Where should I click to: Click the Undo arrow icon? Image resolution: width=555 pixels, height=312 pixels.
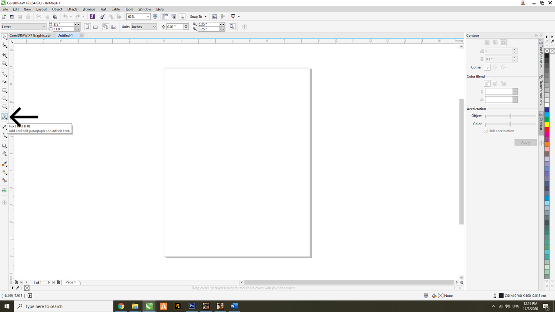65,16
